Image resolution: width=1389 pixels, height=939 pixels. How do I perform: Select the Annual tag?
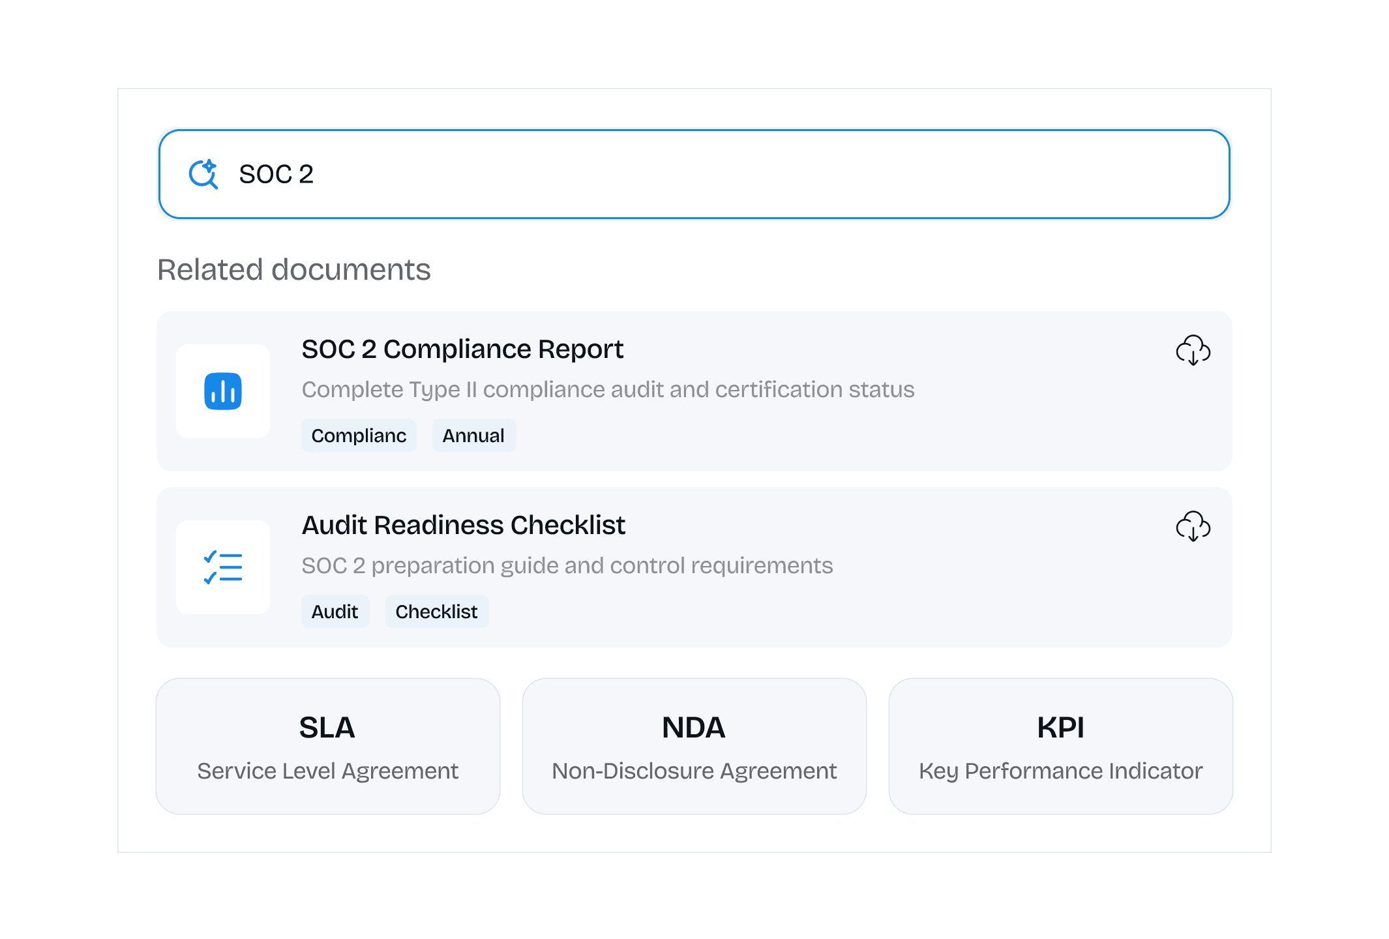[473, 436]
